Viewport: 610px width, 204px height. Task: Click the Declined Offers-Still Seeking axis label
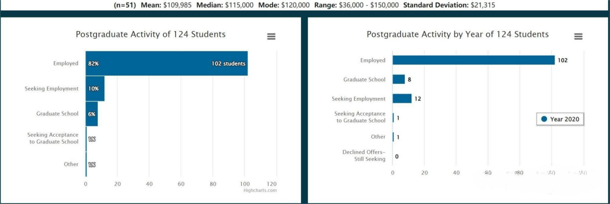[x=364, y=156]
